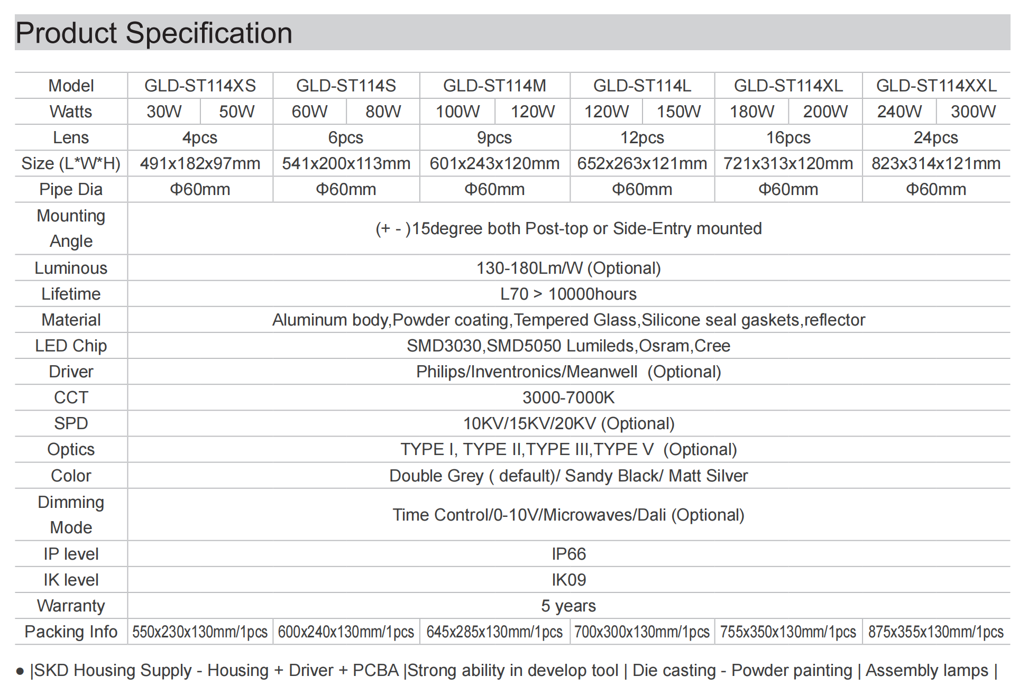1019x695 pixels.
Task: Click the 130-180Lm/W luminous value
Action: 568,268
